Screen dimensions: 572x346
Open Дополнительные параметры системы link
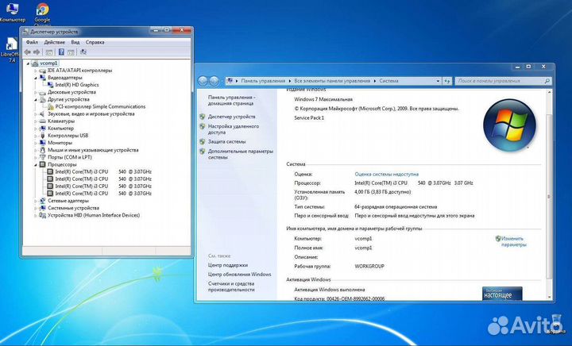pos(241,154)
